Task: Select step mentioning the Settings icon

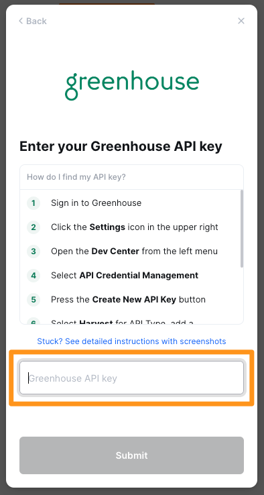Action: tap(135, 227)
